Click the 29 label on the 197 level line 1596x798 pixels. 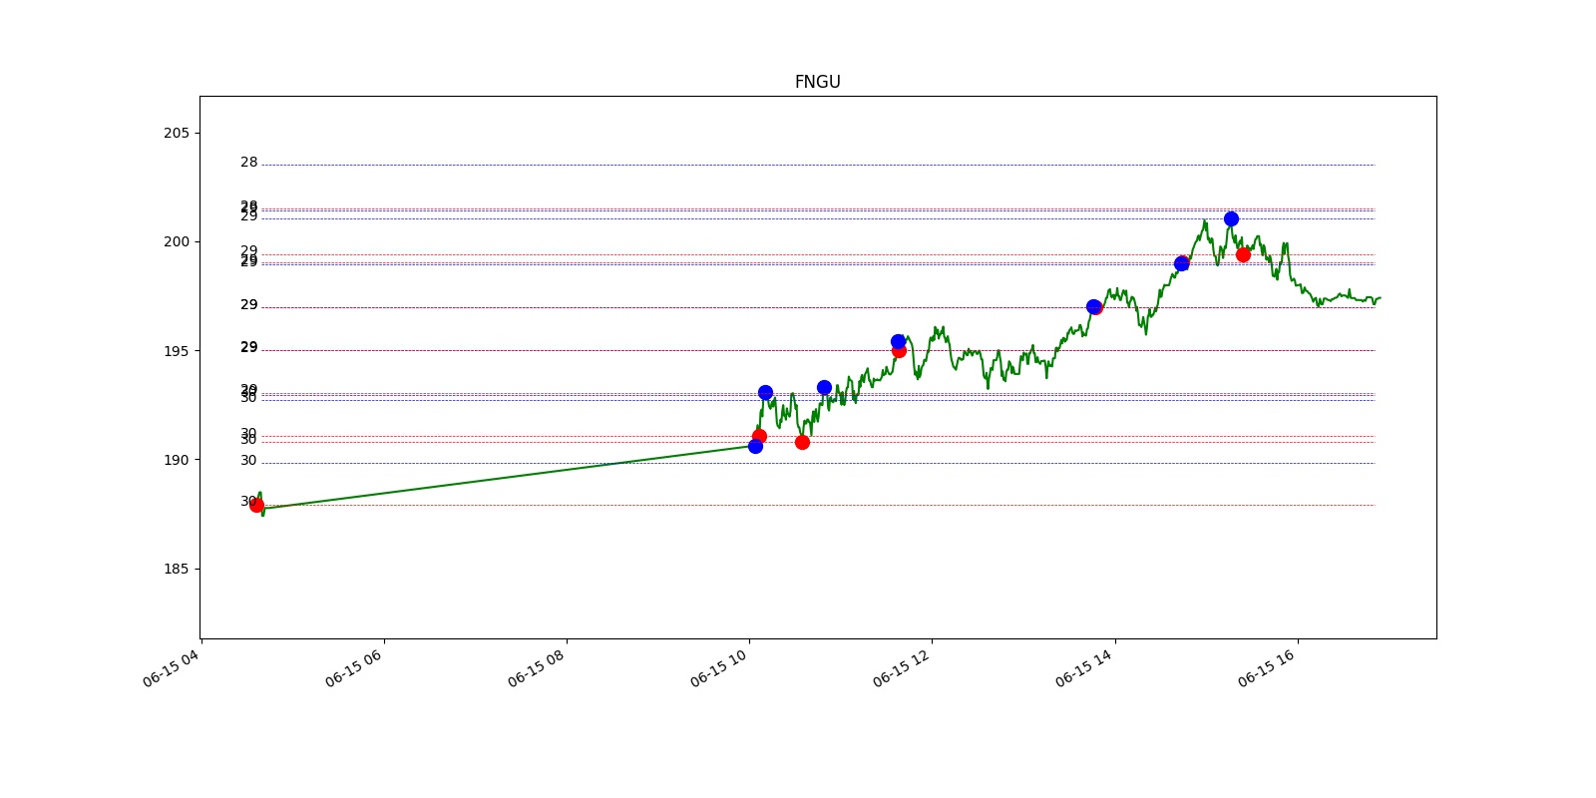[x=248, y=305]
